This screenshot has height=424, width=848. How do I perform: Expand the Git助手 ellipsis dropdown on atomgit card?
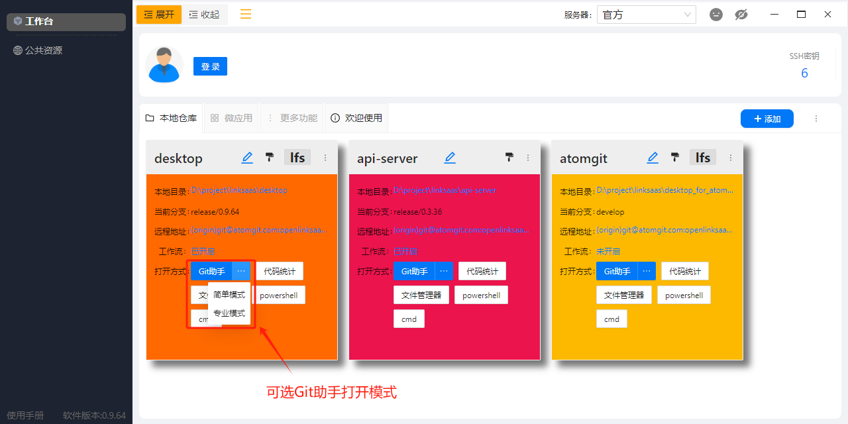coord(647,271)
